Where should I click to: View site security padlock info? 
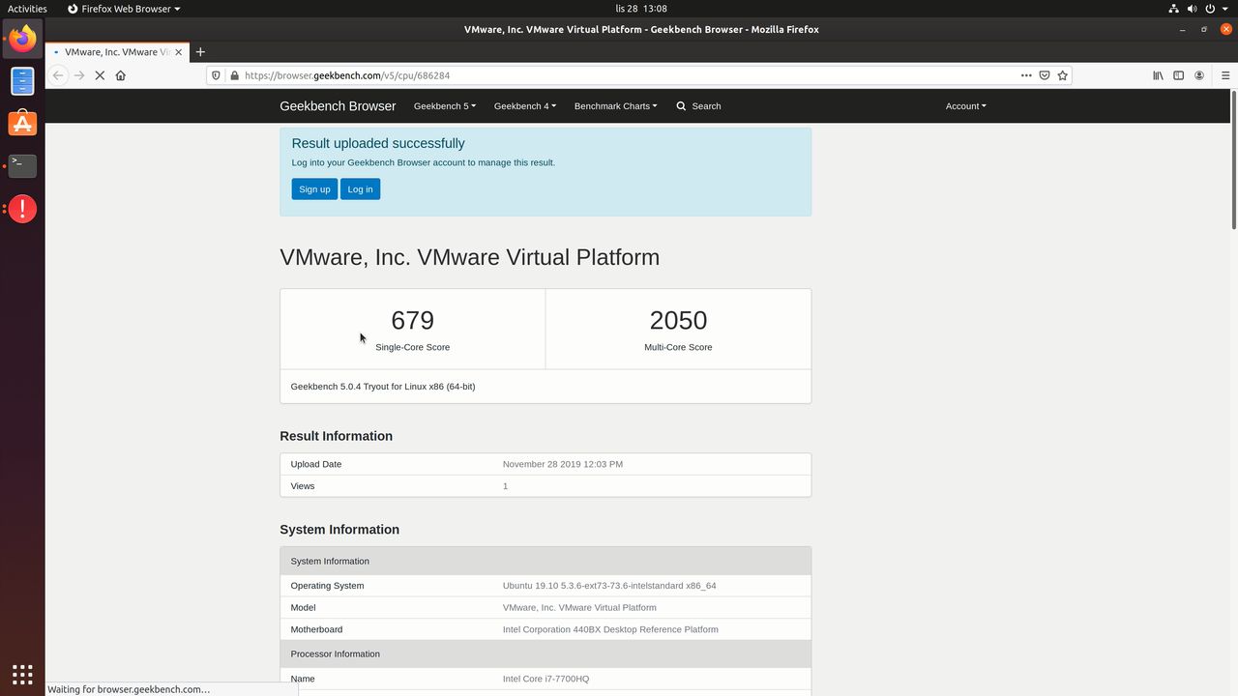(x=234, y=75)
